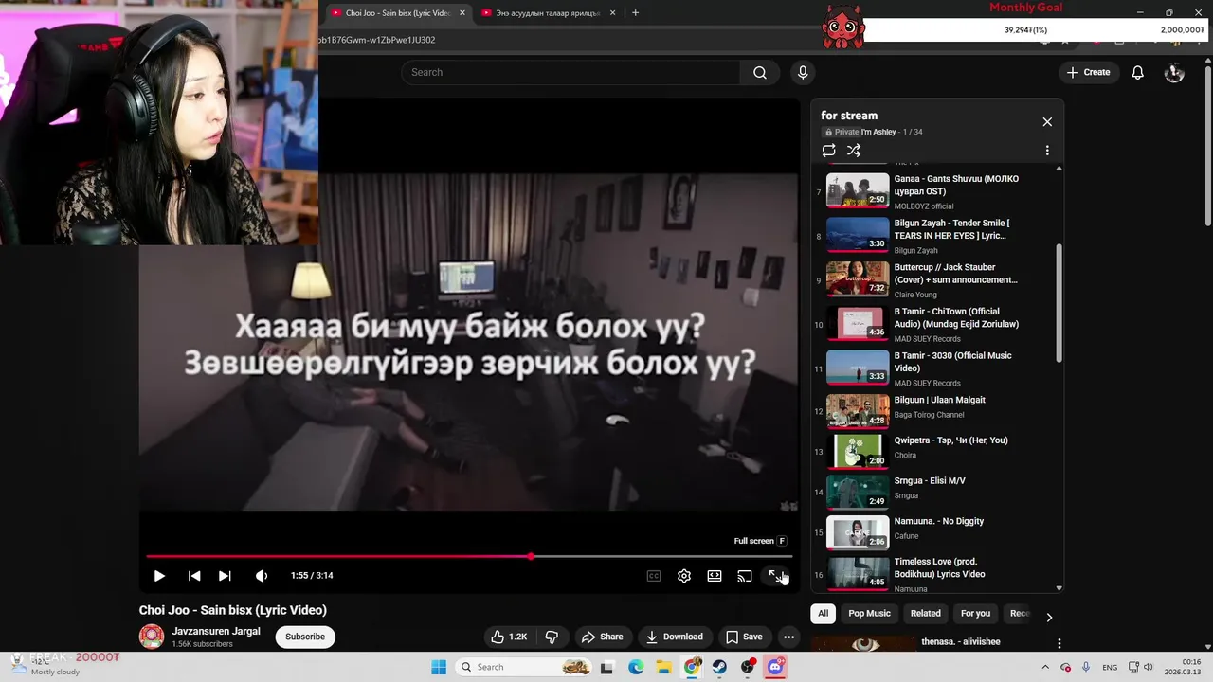
Task: Open Srngua - Elisi M/V entry
Action: pyautogui.click(x=935, y=492)
